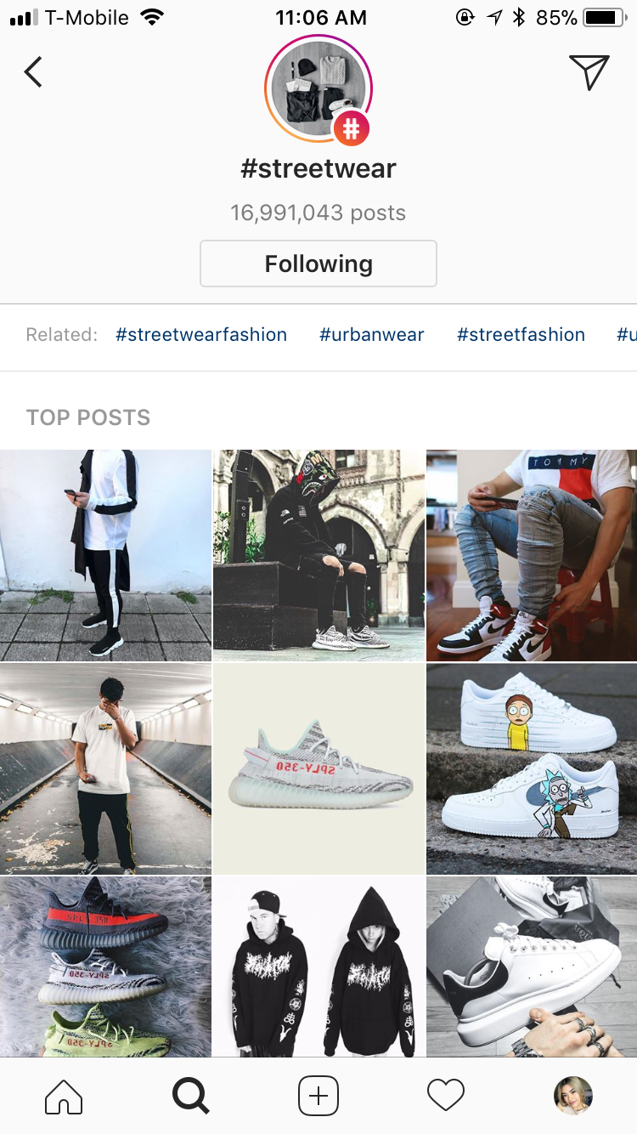Open the Search magnifier tab
The width and height of the screenshot is (637, 1134).
coord(191,1096)
